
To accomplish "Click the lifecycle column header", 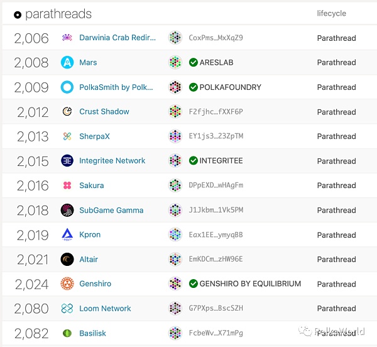I will pyautogui.click(x=331, y=13).
